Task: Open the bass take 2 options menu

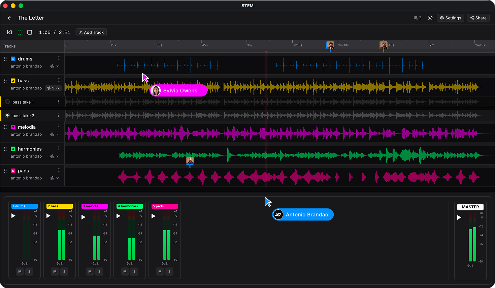Action: pyautogui.click(x=59, y=115)
